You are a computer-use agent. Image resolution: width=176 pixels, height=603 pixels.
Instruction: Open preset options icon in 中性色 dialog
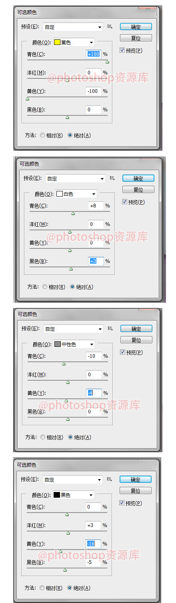(x=110, y=328)
